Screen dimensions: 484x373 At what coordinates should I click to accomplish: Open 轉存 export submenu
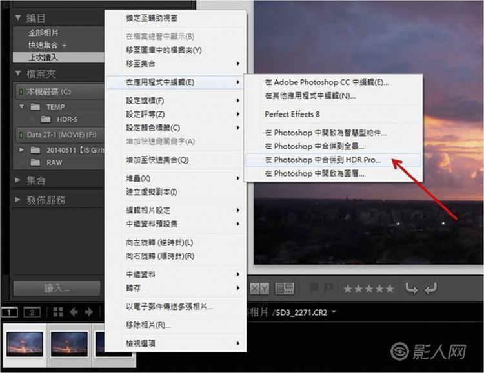(176, 288)
